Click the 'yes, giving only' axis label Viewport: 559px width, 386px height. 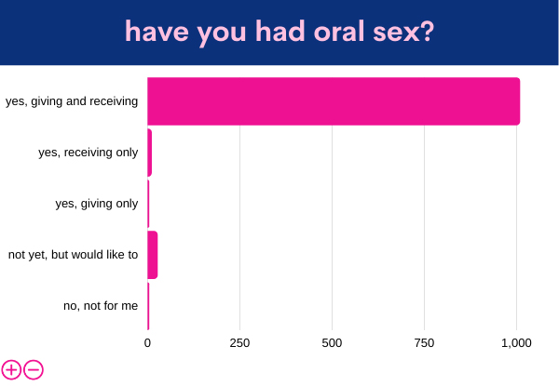pyautogui.click(x=97, y=204)
